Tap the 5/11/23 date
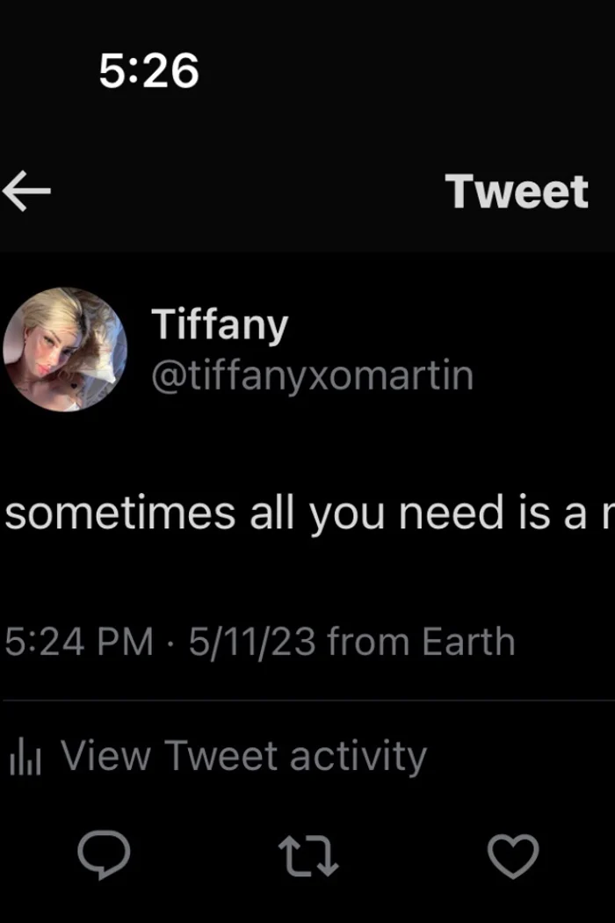 click(x=252, y=641)
